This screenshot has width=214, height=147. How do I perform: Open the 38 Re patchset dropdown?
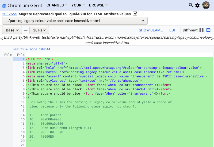pos(39,30)
